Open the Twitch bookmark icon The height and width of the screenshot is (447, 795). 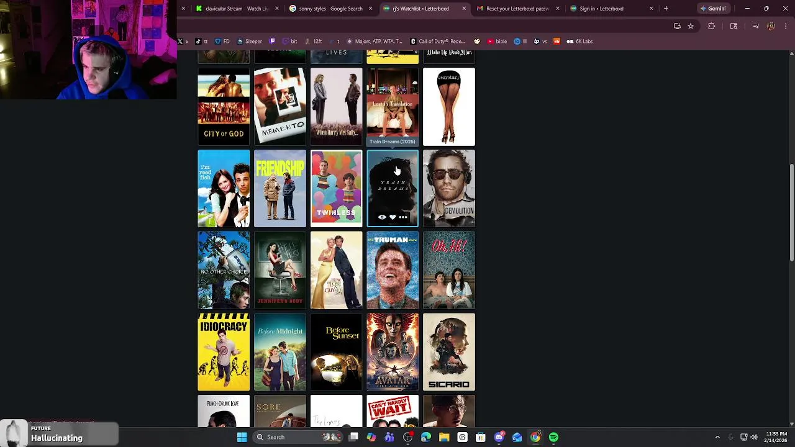tap(272, 42)
